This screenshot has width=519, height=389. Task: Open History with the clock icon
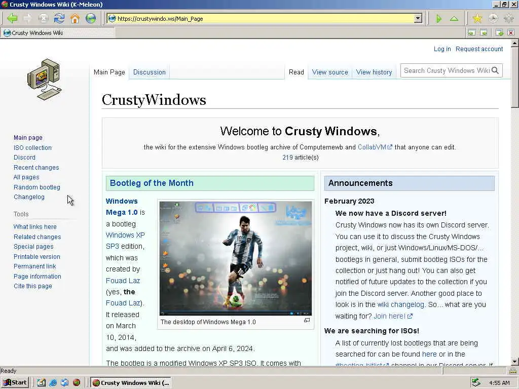click(x=493, y=19)
